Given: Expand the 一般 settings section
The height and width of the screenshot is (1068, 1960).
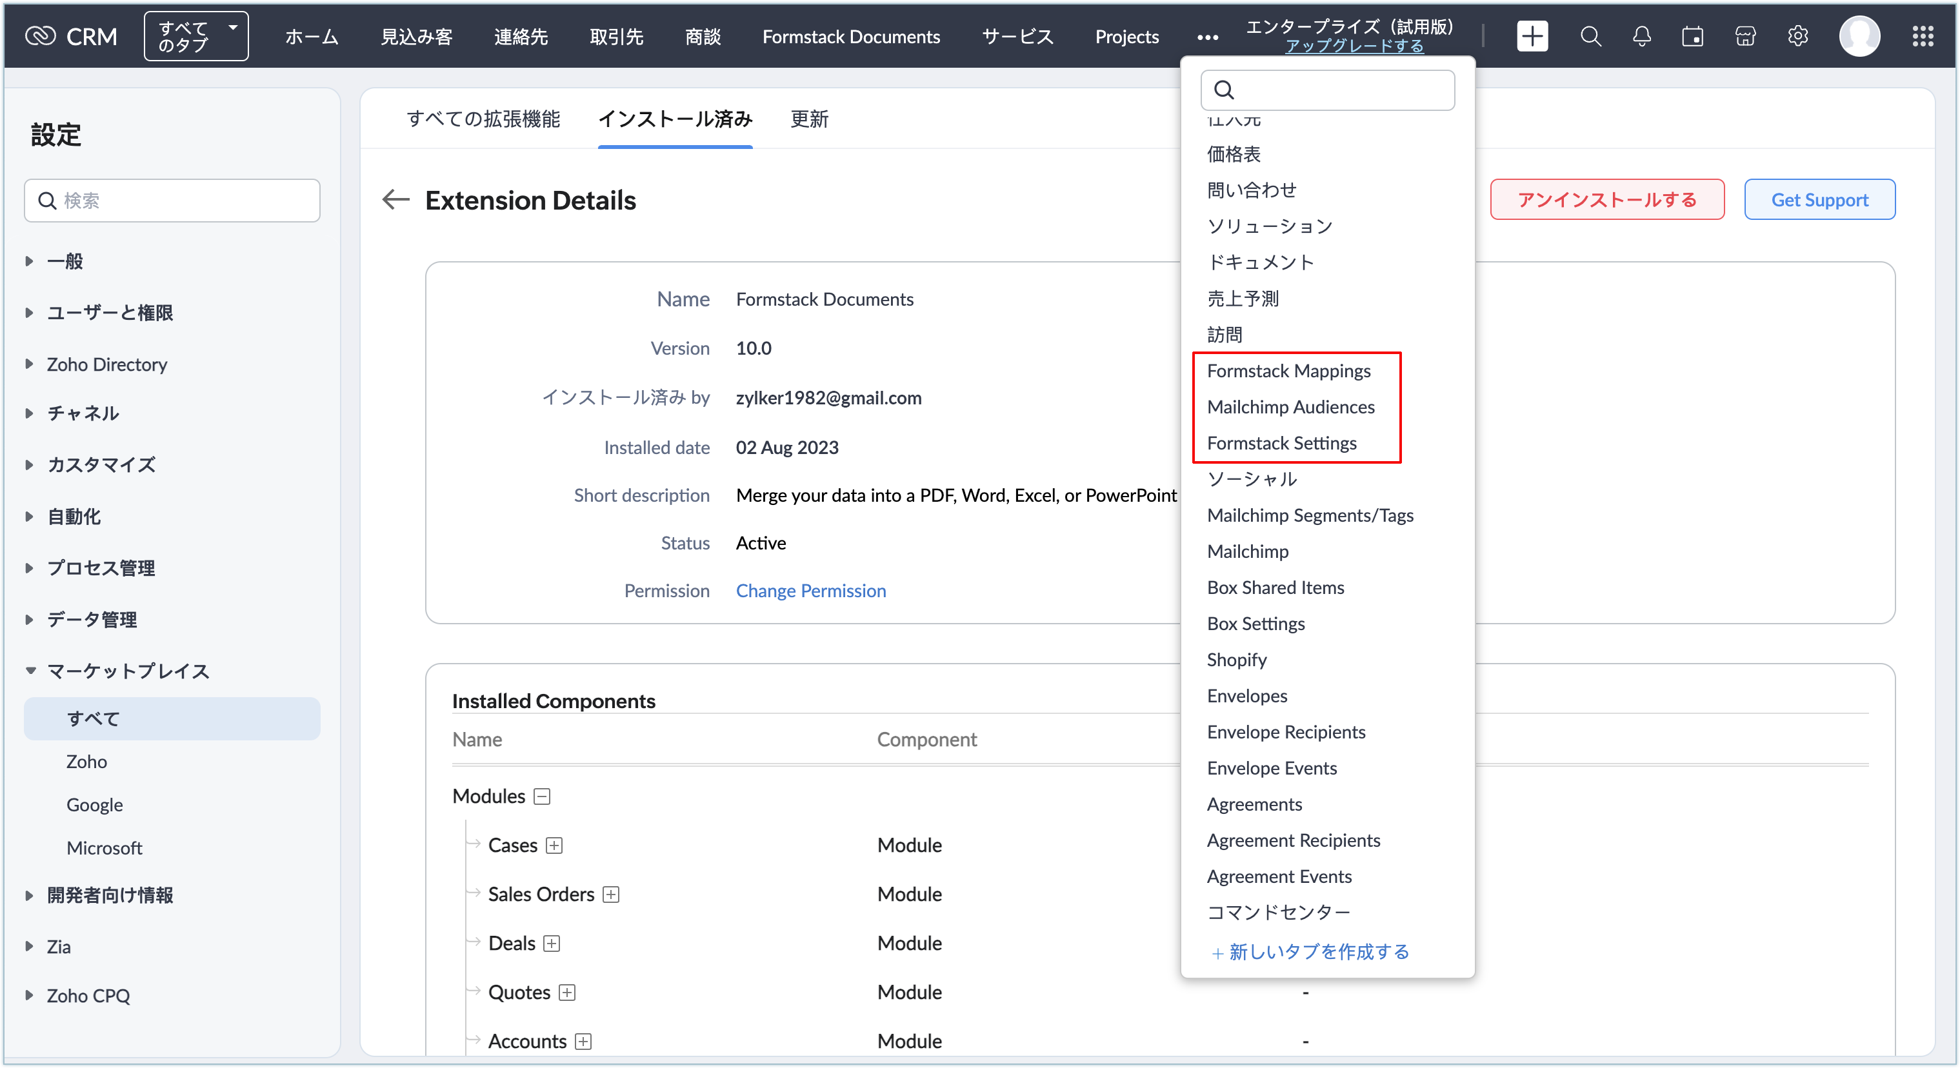Looking at the screenshot, I should point(29,261).
